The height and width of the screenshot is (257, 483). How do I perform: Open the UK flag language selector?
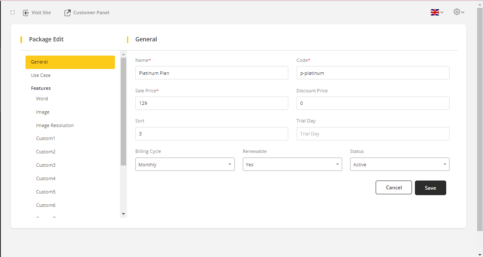(x=437, y=13)
